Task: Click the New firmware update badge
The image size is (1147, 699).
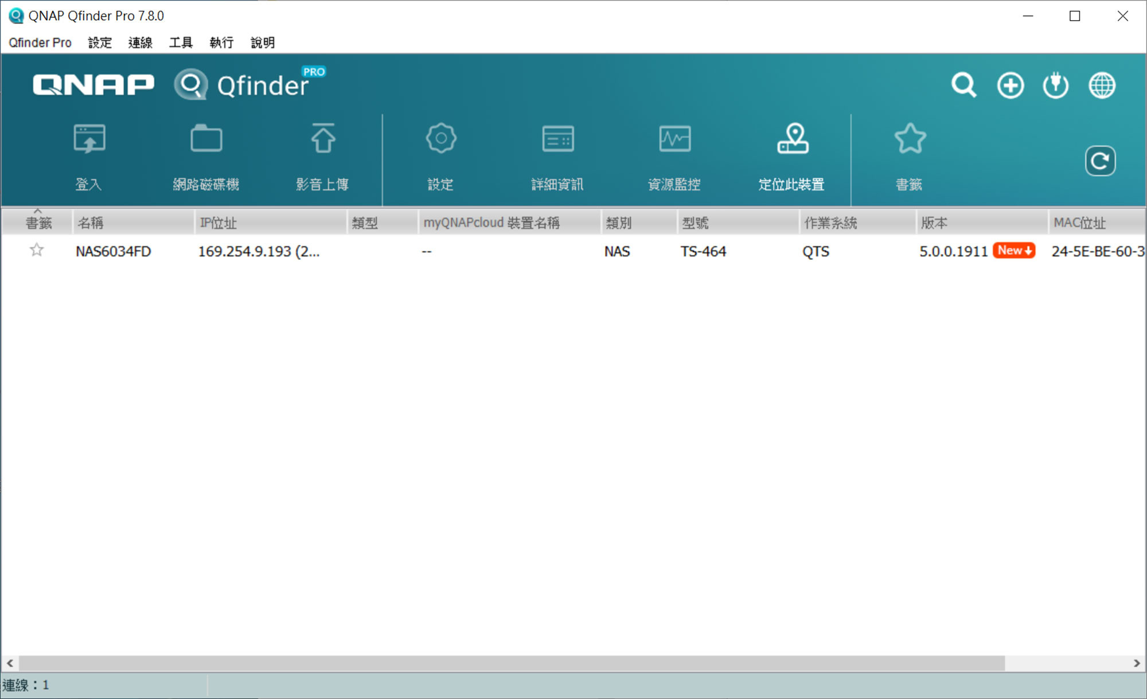Action: point(1014,251)
